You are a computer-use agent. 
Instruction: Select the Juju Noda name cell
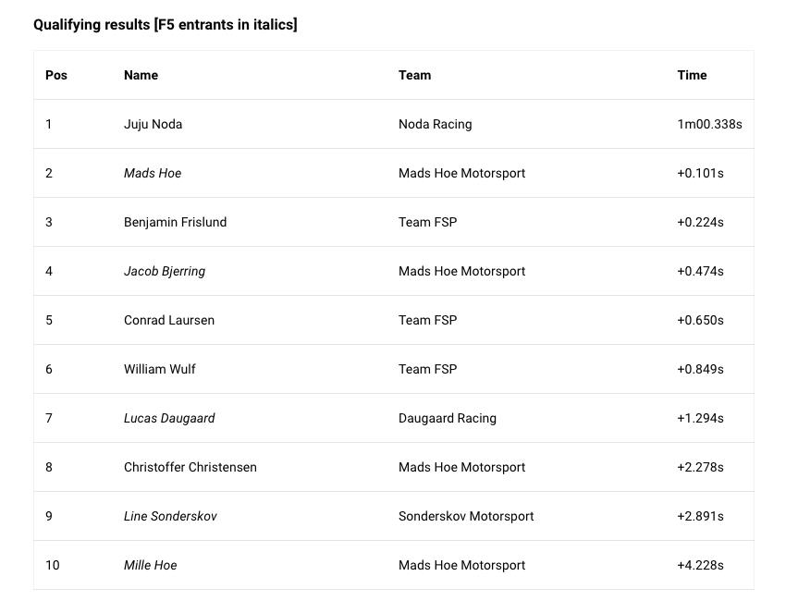tap(153, 124)
